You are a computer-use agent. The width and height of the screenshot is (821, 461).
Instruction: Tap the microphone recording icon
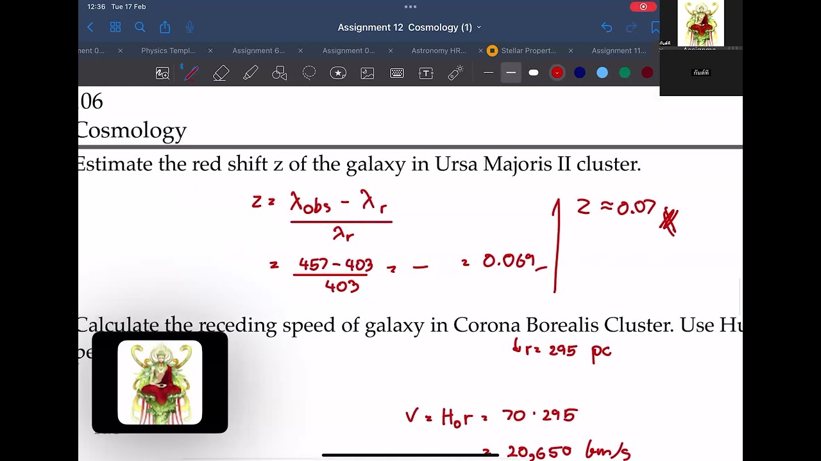(x=190, y=27)
